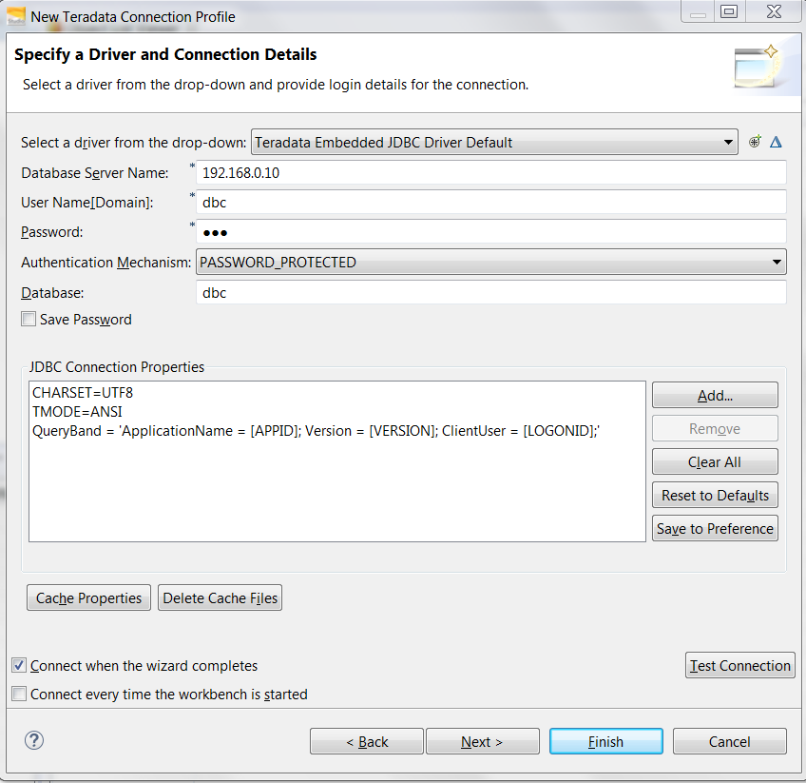Close the New Teradata Connection Profile window
The height and width of the screenshot is (783, 806).
click(774, 12)
